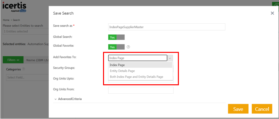Toggle the Global Search switch
The width and height of the screenshot is (279, 119).
pos(116,37)
